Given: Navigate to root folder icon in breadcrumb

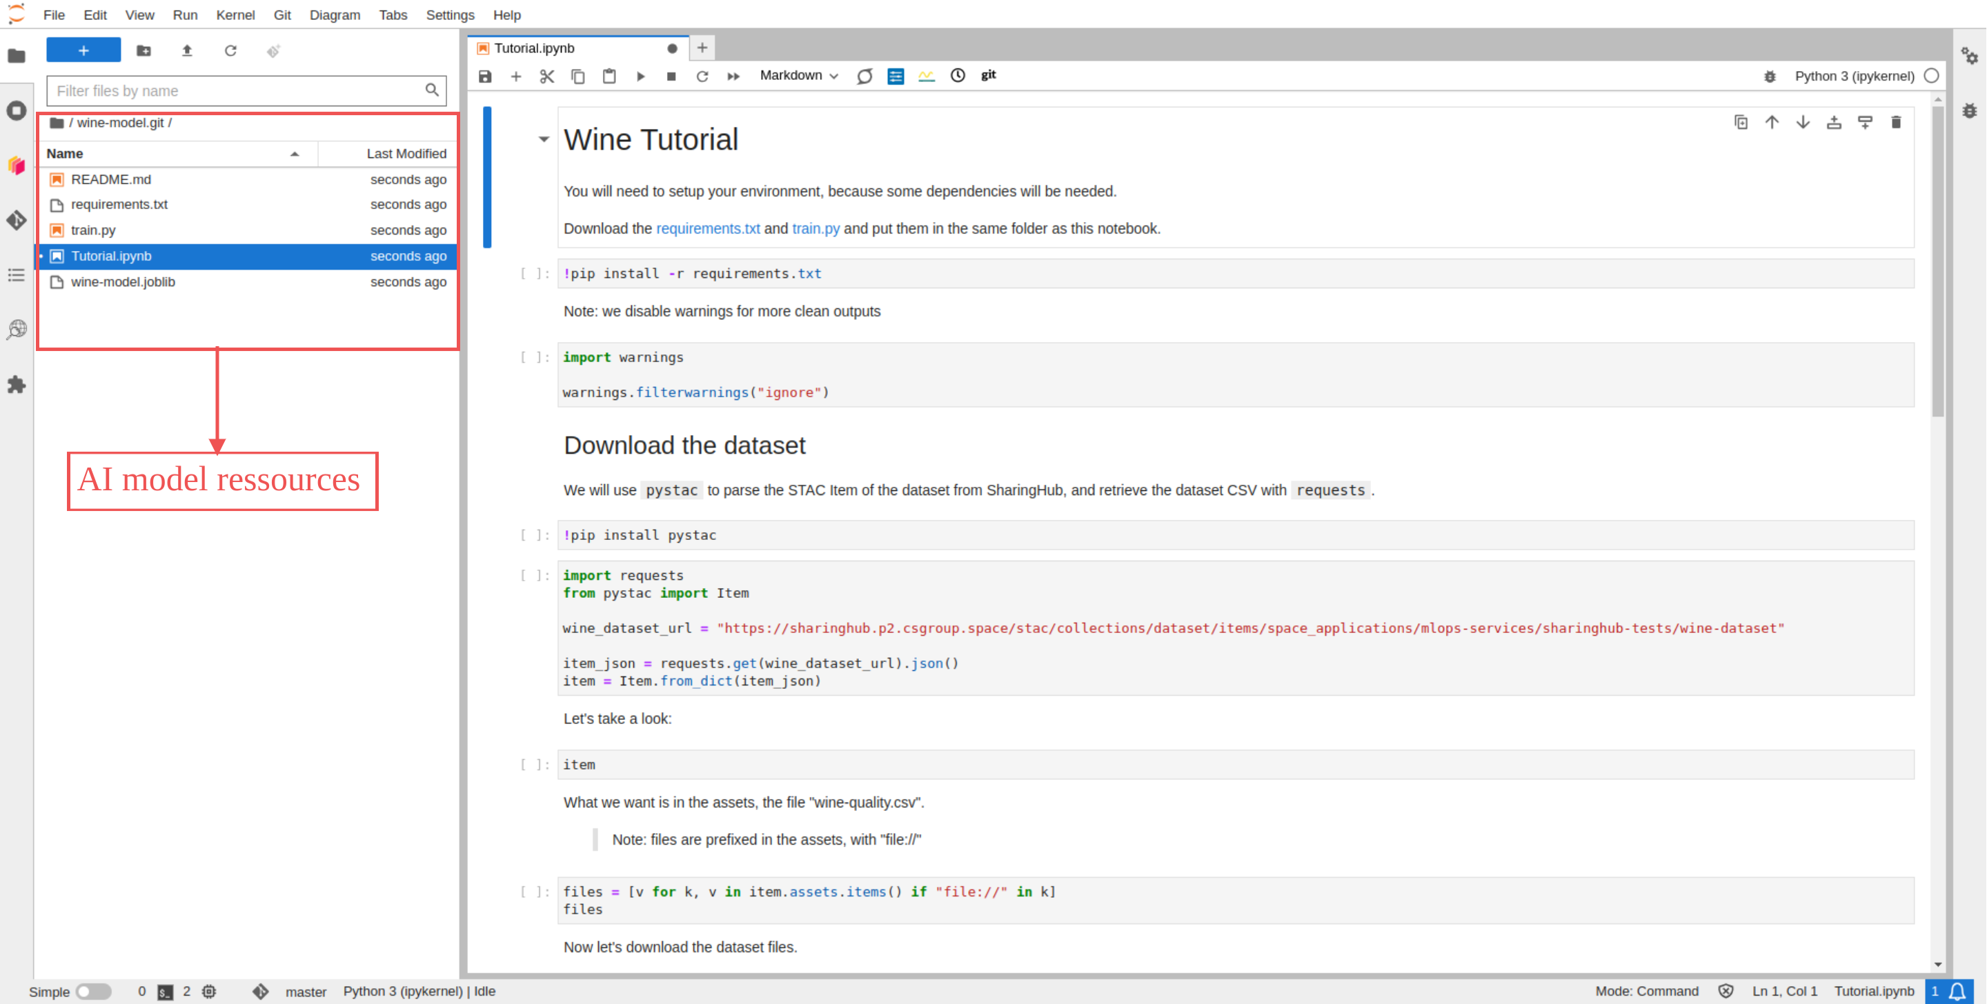Looking at the screenshot, I should tap(57, 123).
